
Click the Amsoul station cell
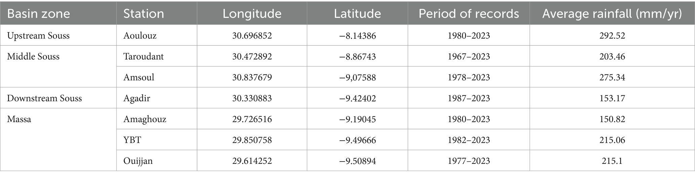[x=139, y=77]
